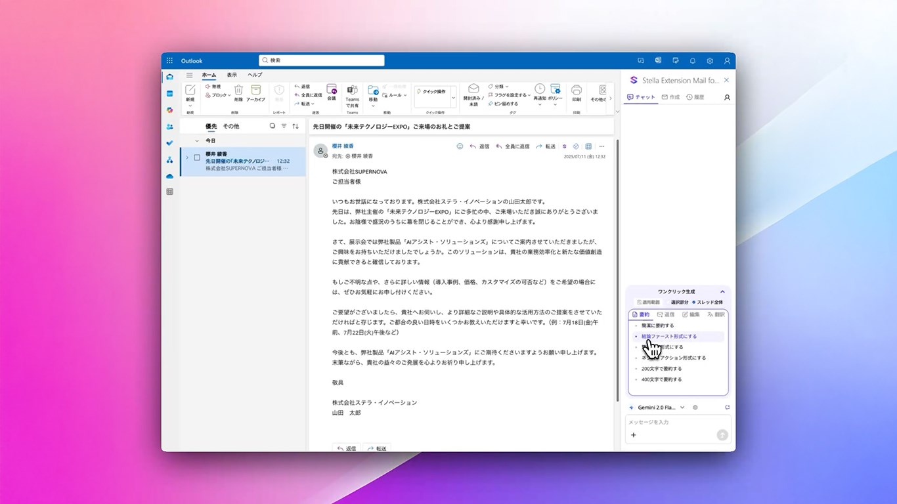The image size is (897, 504).
Task: Share to Teams with Teamsで共有 icon
Action: click(x=352, y=90)
